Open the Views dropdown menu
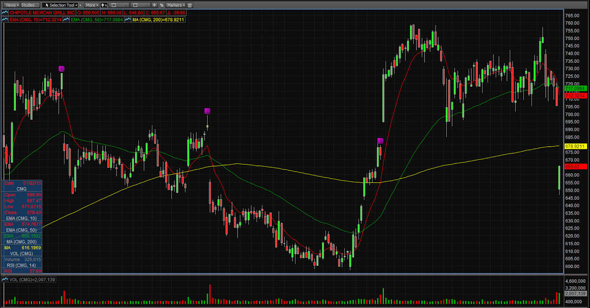The image size is (590, 308). [x=12, y=5]
